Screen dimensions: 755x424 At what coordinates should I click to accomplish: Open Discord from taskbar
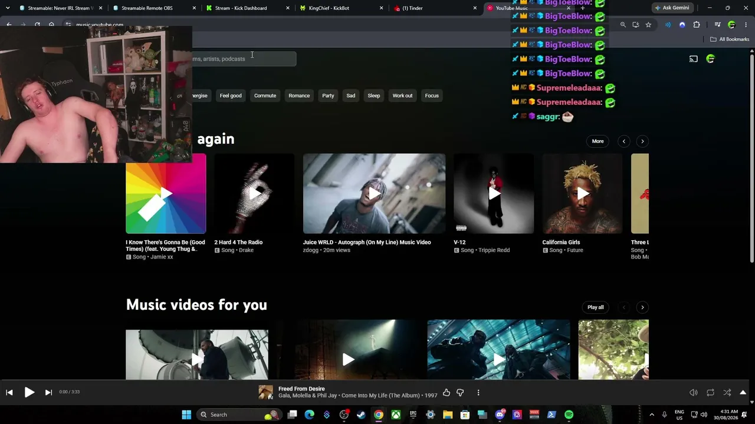click(x=500, y=415)
